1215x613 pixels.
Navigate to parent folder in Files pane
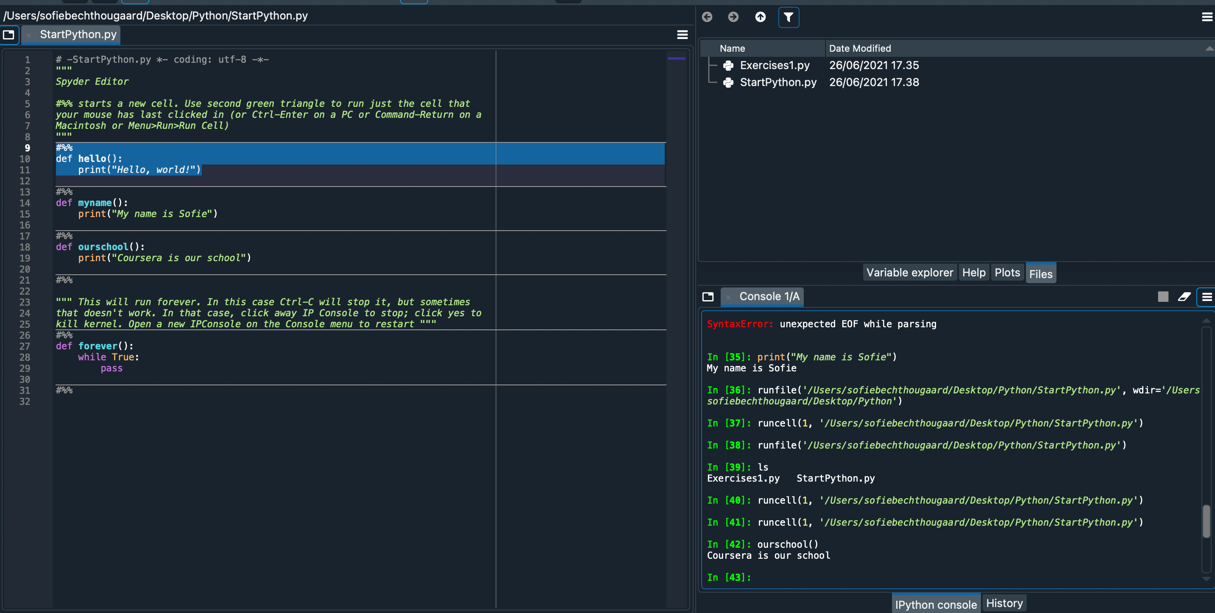click(760, 17)
